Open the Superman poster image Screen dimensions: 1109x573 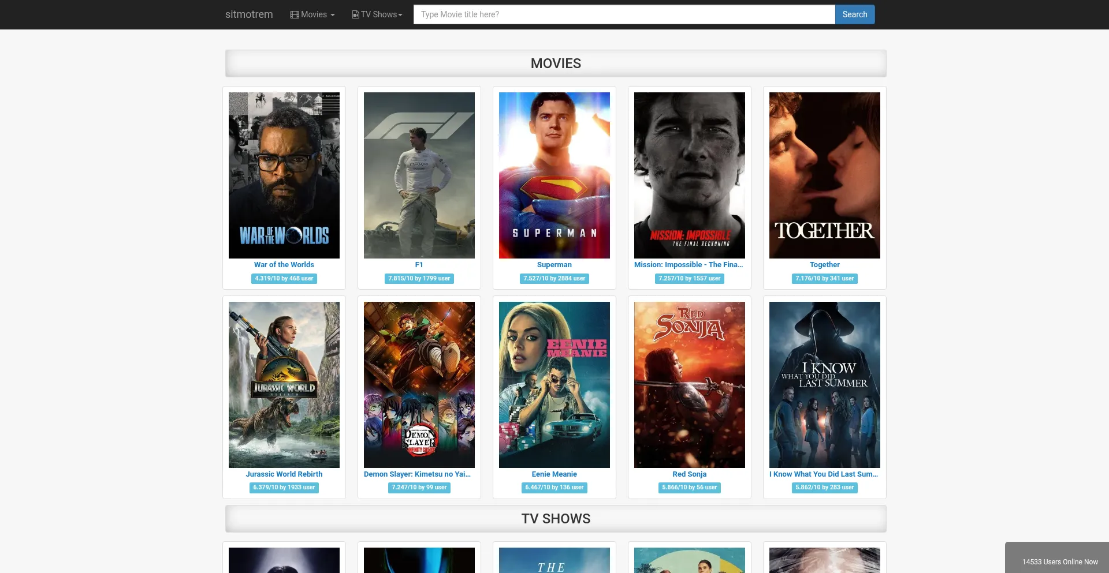click(554, 175)
